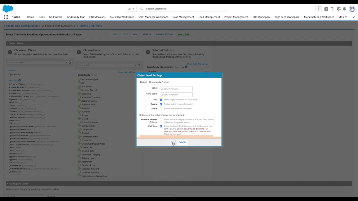Toggle the Delete mass delete checkbox
The height and width of the screenshot is (201, 358).
[161, 109]
